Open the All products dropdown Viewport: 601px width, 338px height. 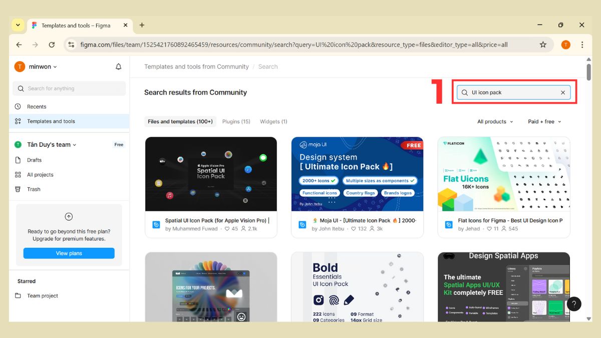coord(495,122)
